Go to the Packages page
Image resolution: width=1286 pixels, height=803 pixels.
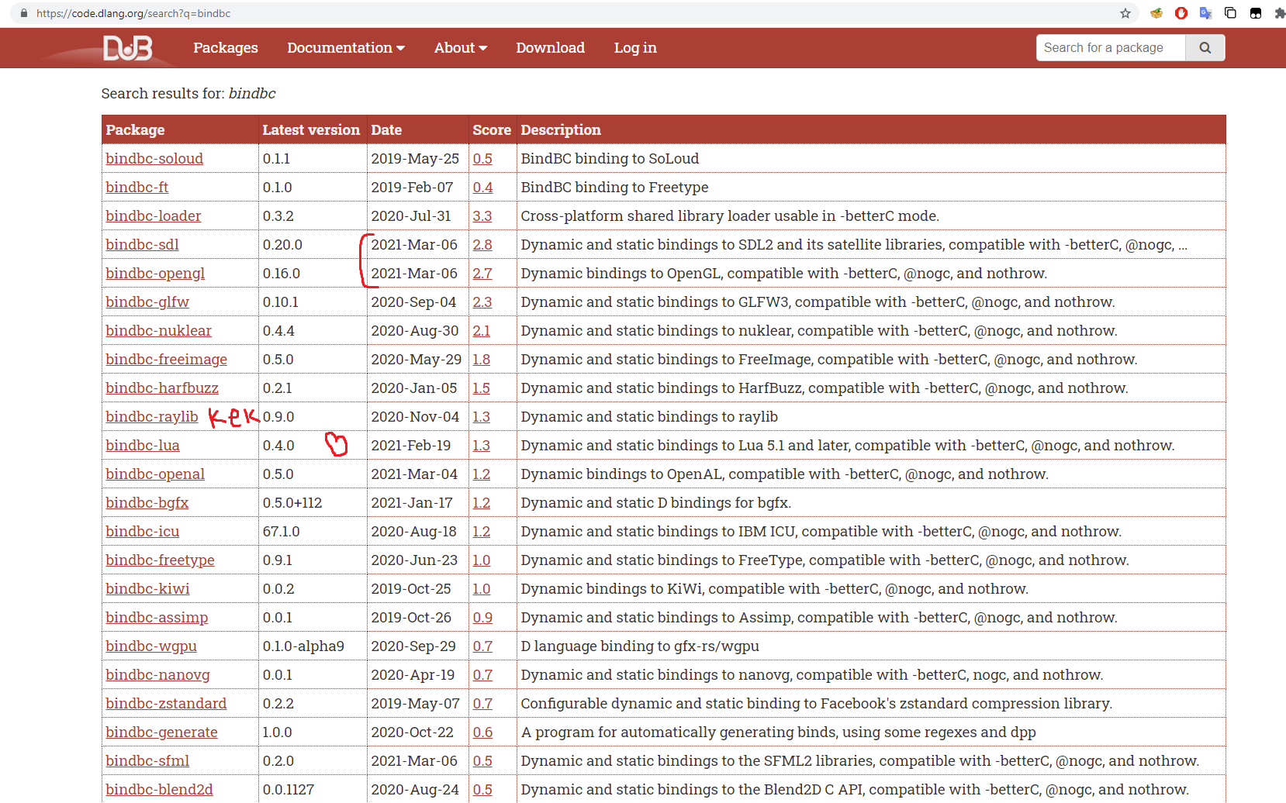coord(226,48)
